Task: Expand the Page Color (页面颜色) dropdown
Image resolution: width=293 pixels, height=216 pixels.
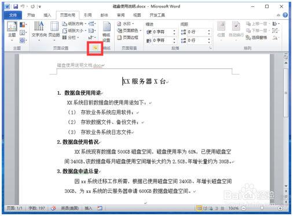Action: [x=129, y=31]
